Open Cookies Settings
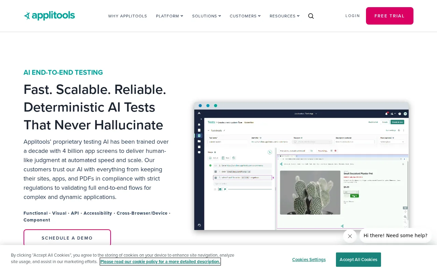 coord(309,260)
